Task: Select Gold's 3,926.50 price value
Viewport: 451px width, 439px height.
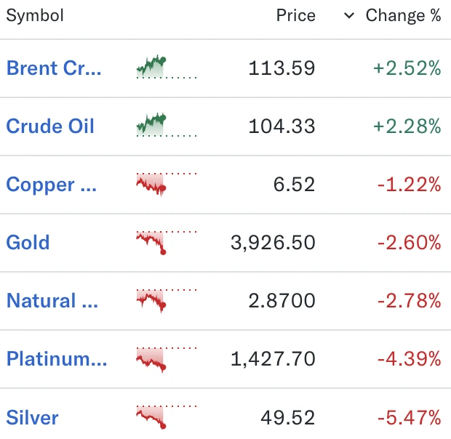Action: [x=273, y=243]
